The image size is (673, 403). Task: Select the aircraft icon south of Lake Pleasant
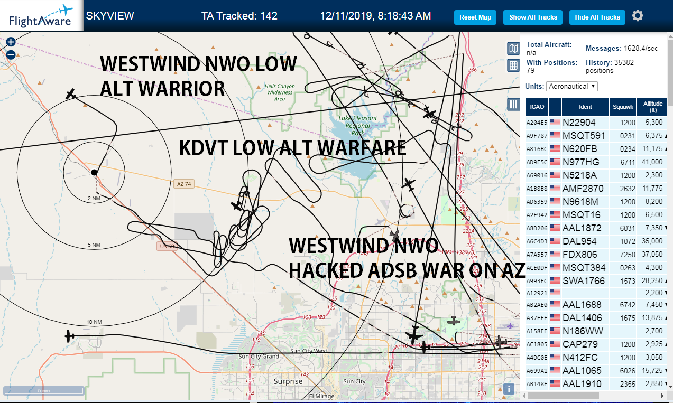(x=408, y=185)
